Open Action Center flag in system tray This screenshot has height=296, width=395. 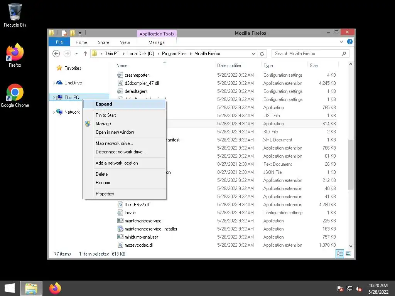(340, 289)
